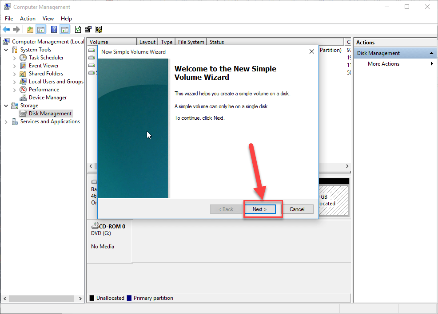The height and width of the screenshot is (314, 438).
Task: Click the Task Scheduler clock icon
Action: click(24, 58)
